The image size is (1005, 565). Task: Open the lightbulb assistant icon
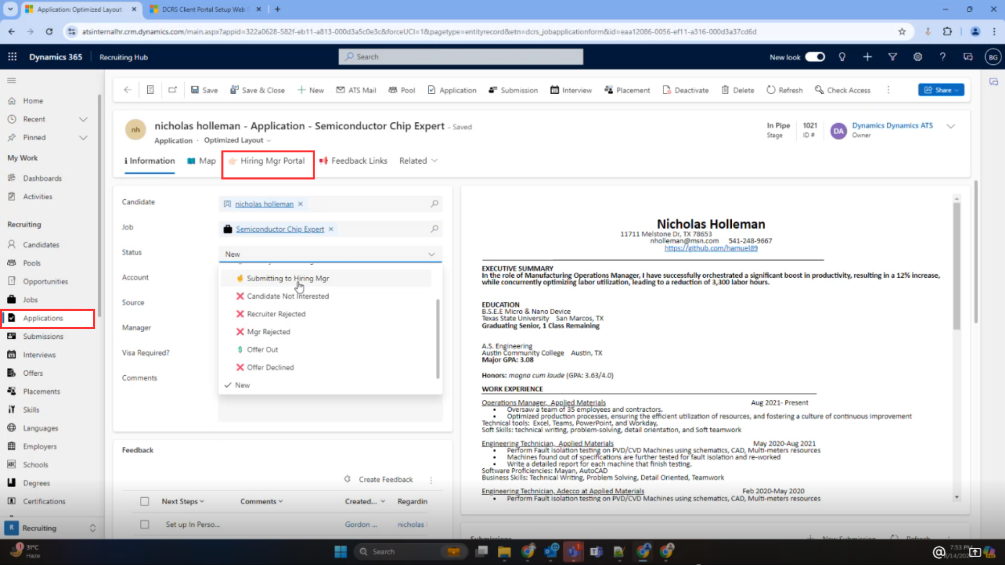842,57
